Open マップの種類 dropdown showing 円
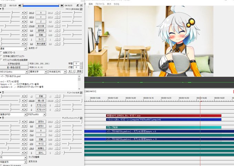 click(x=13, y=157)
